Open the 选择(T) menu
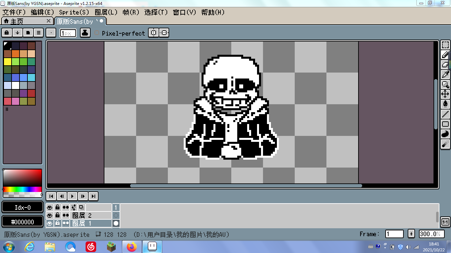451x253 pixels. 156,12
